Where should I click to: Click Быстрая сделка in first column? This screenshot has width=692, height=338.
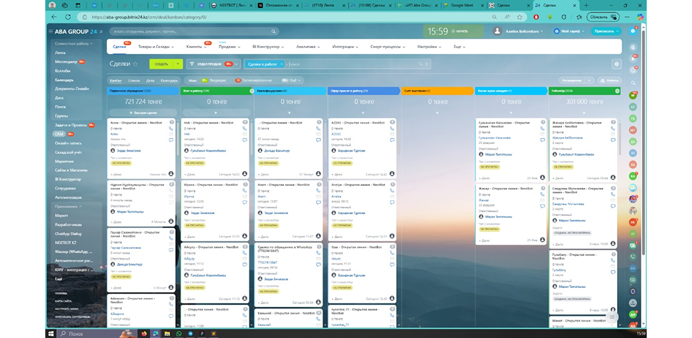tap(142, 113)
